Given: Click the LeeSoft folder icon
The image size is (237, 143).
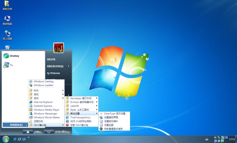Looking at the screenshot, I should 67,106.
